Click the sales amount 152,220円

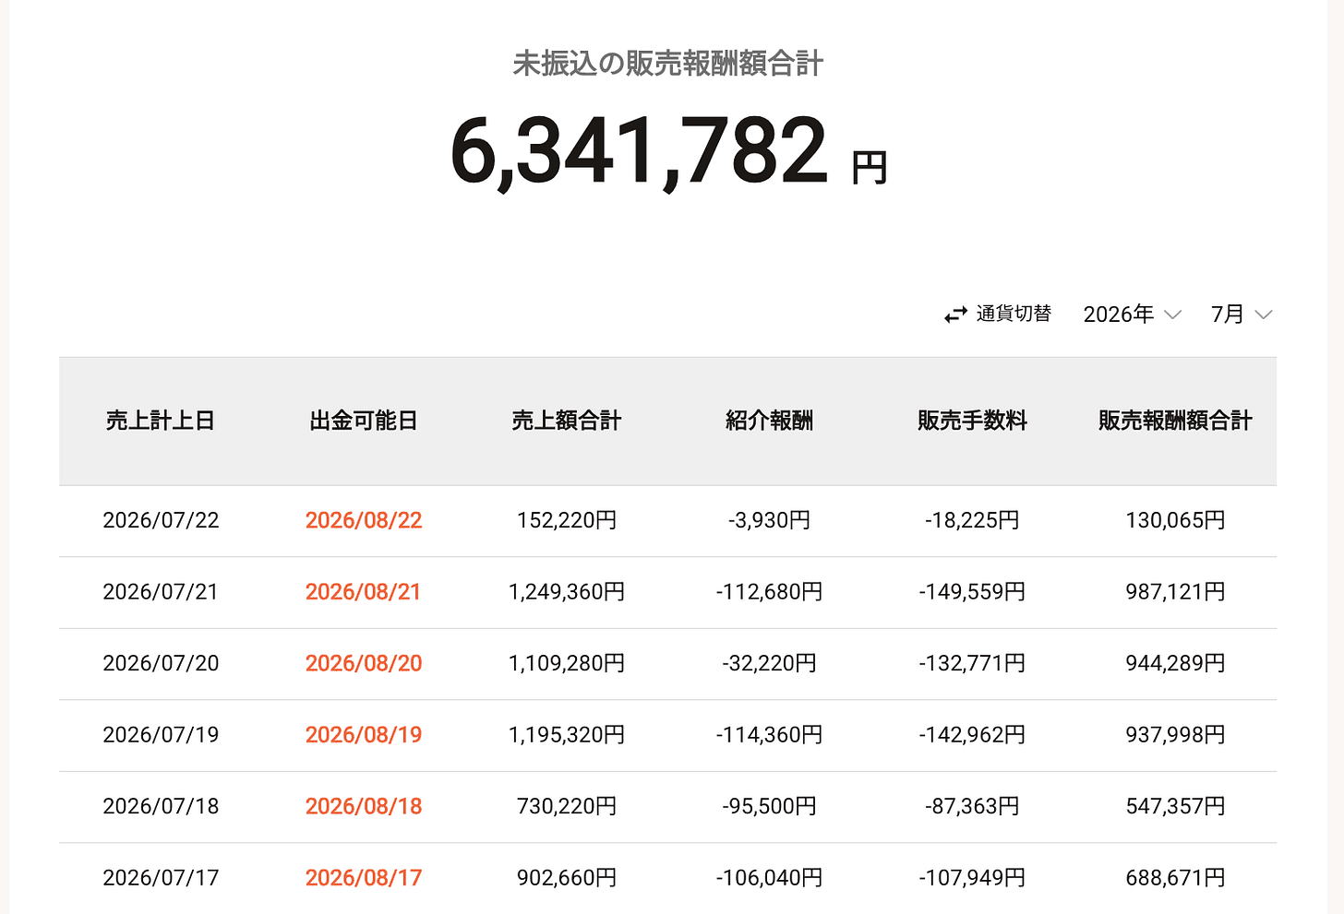567,520
